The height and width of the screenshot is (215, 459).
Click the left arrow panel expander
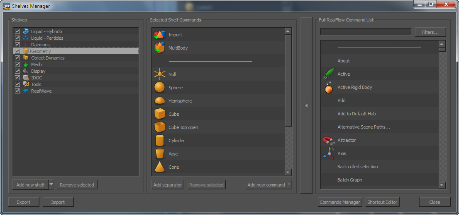306,106
